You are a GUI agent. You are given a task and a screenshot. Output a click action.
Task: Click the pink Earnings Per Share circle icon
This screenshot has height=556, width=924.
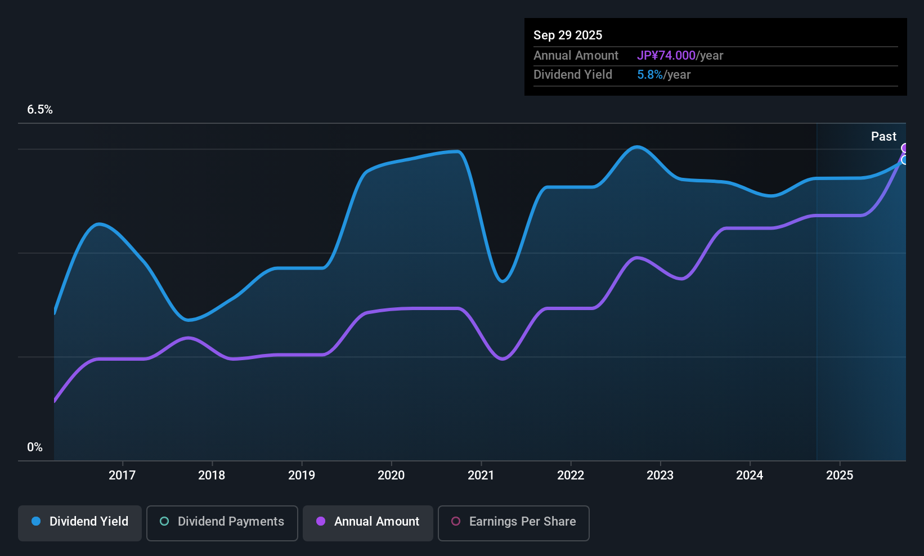pos(456,522)
